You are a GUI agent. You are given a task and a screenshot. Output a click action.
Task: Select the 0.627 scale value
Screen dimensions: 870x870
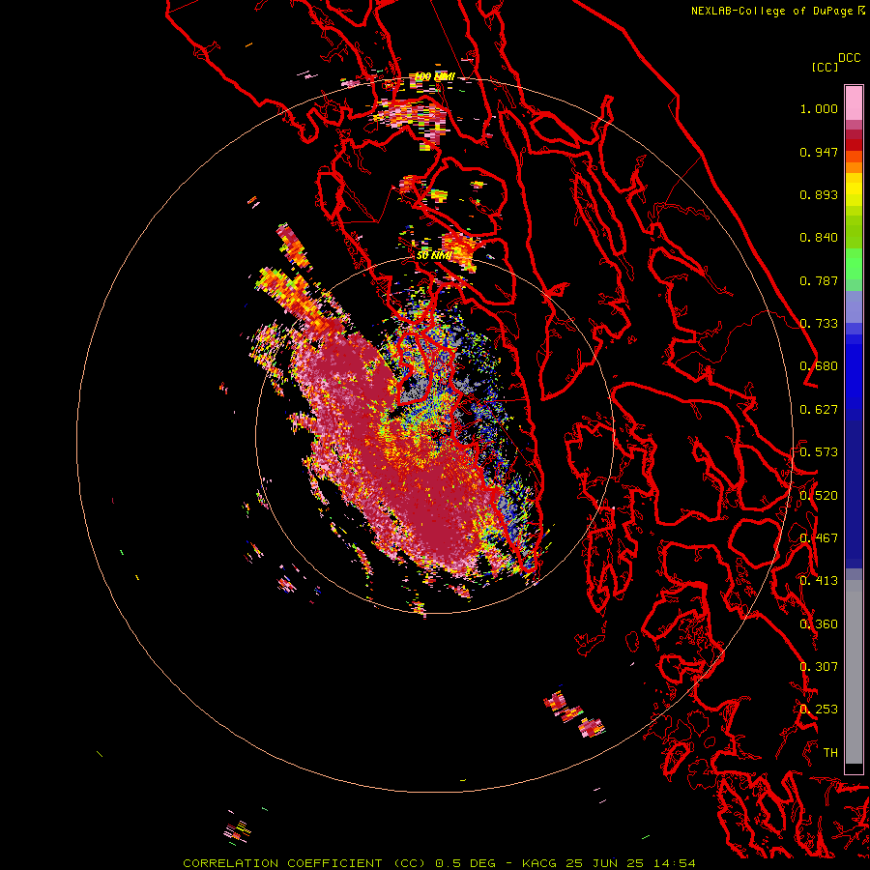(x=819, y=410)
